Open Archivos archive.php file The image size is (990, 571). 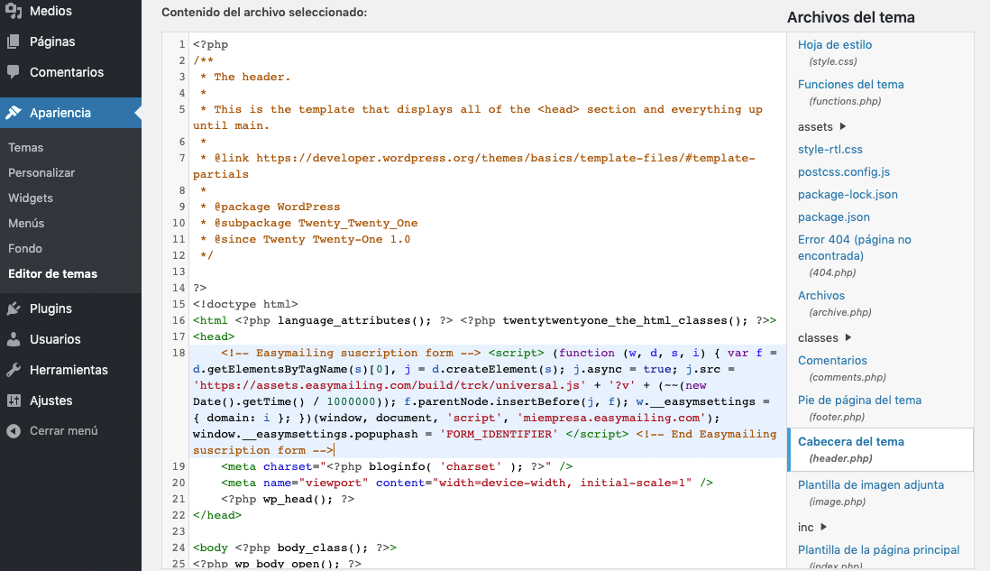point(820,296)
